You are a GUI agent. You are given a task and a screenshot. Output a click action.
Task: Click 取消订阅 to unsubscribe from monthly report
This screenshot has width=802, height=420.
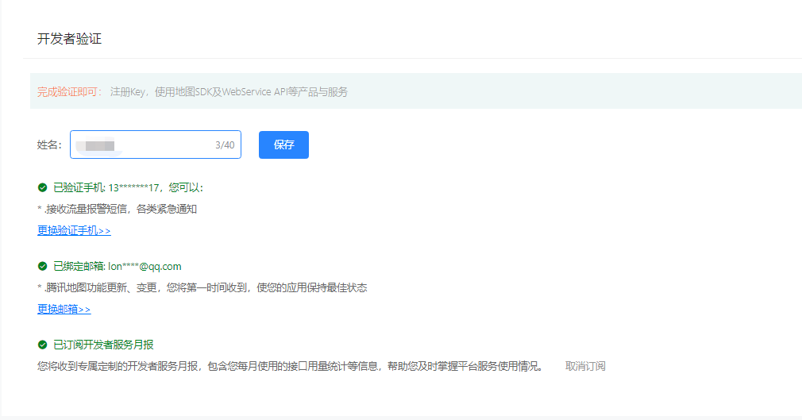pyautogui.click(x=585, y=366)
